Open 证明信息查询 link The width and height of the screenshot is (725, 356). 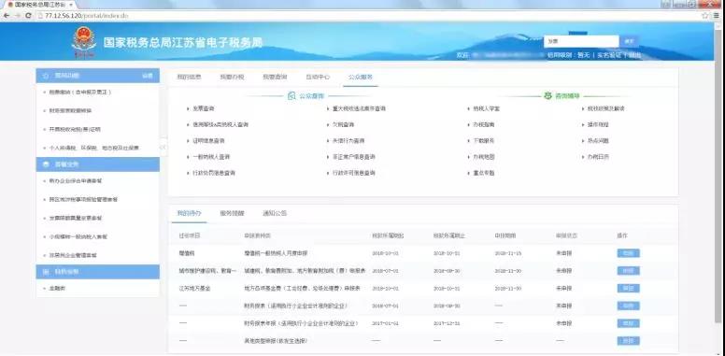click(209, 140)
